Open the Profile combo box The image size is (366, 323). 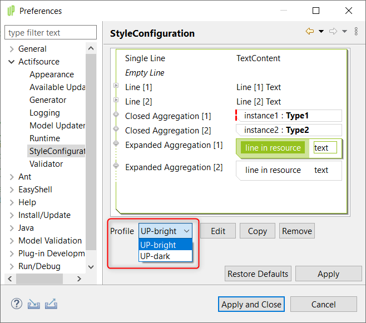point(165,231)
